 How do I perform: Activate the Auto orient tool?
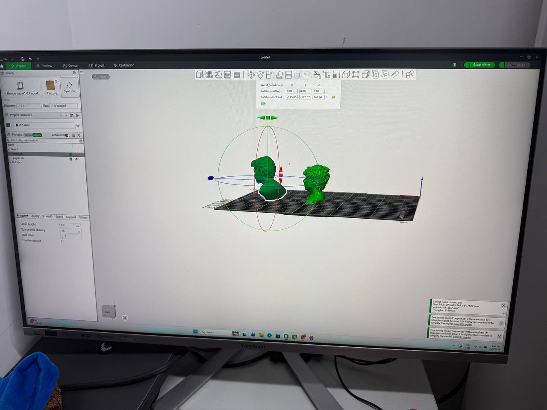[218, 75]
